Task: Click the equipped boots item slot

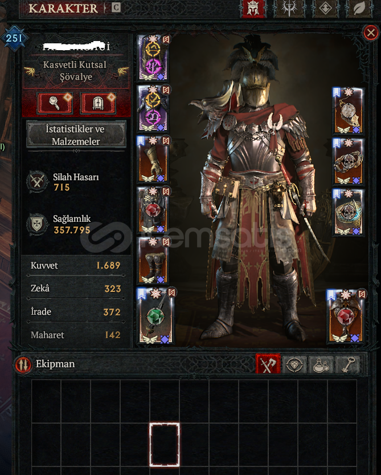Action: (153, 261)
